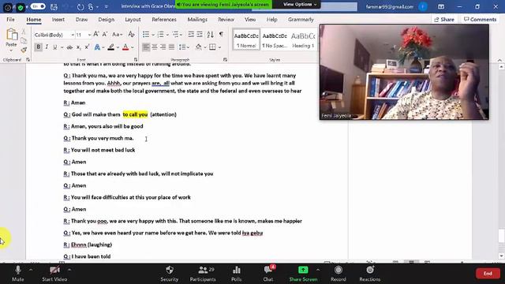Switch to the Design ribbon tab
The height and width of the screenshot is (284, 505).
(x=107, y=19)
